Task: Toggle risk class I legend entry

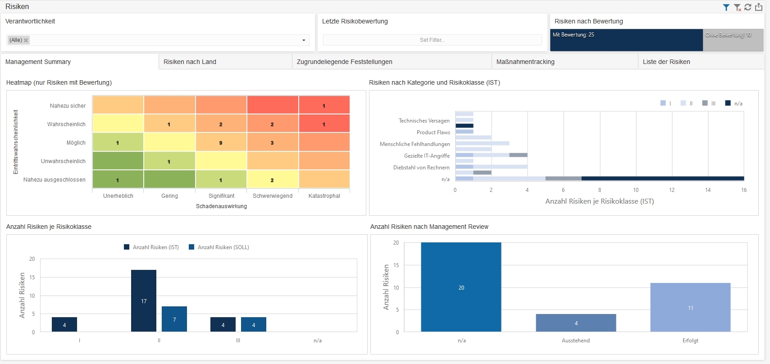Action: pos(666,103)
